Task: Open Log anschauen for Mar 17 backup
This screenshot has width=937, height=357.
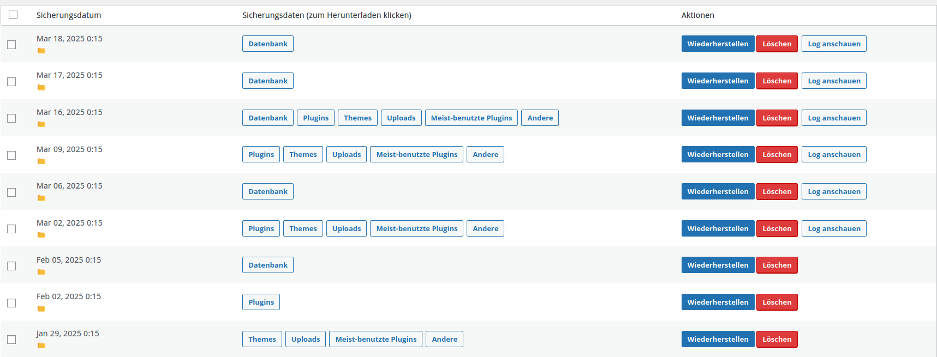Action: coord(833,81)
